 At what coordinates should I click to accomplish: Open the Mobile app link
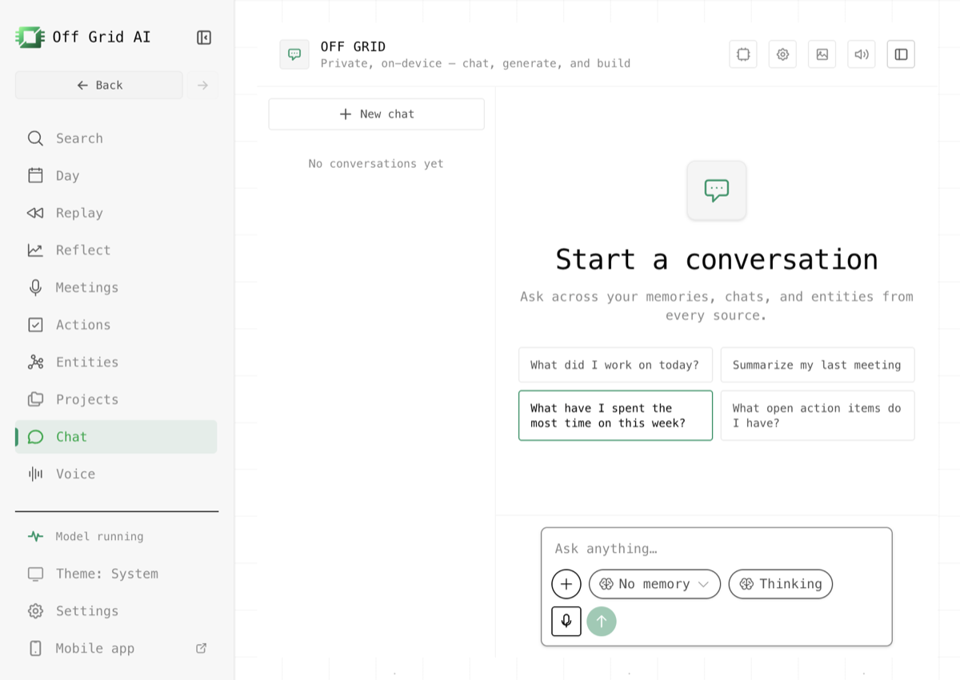click(x=116, y=648)
